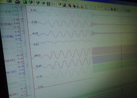
Task: Decrease IC channel scale with minus button
Action: click(23, 33)
